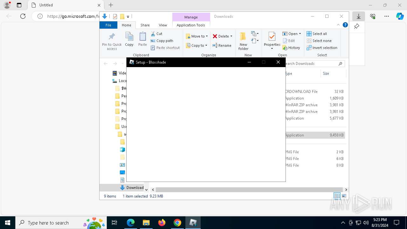The width and height of the screenshot is (407, 229).
Task: Select the Videos tree item
Action: point(119,73)
